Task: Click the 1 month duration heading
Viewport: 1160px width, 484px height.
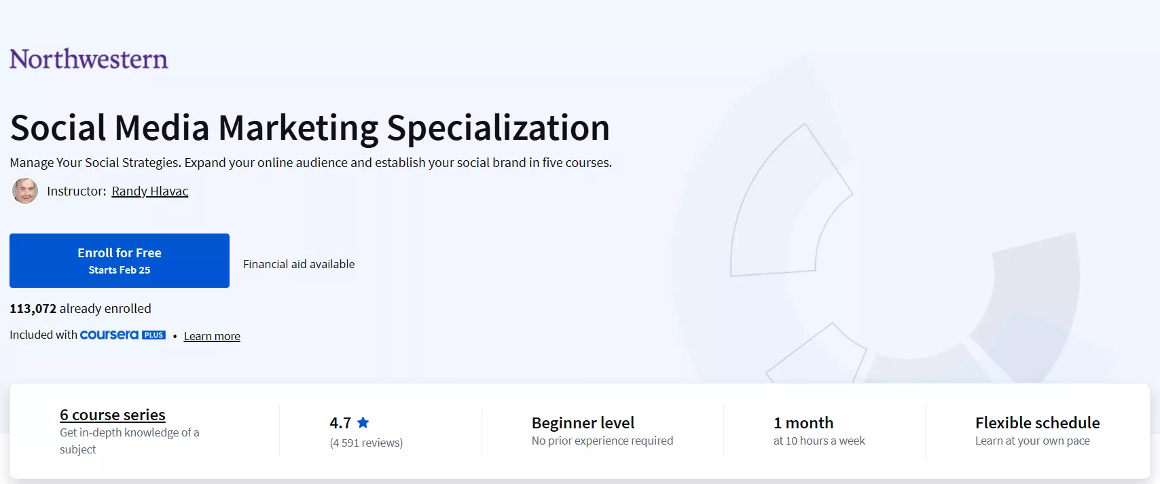Action: [803, 423]
